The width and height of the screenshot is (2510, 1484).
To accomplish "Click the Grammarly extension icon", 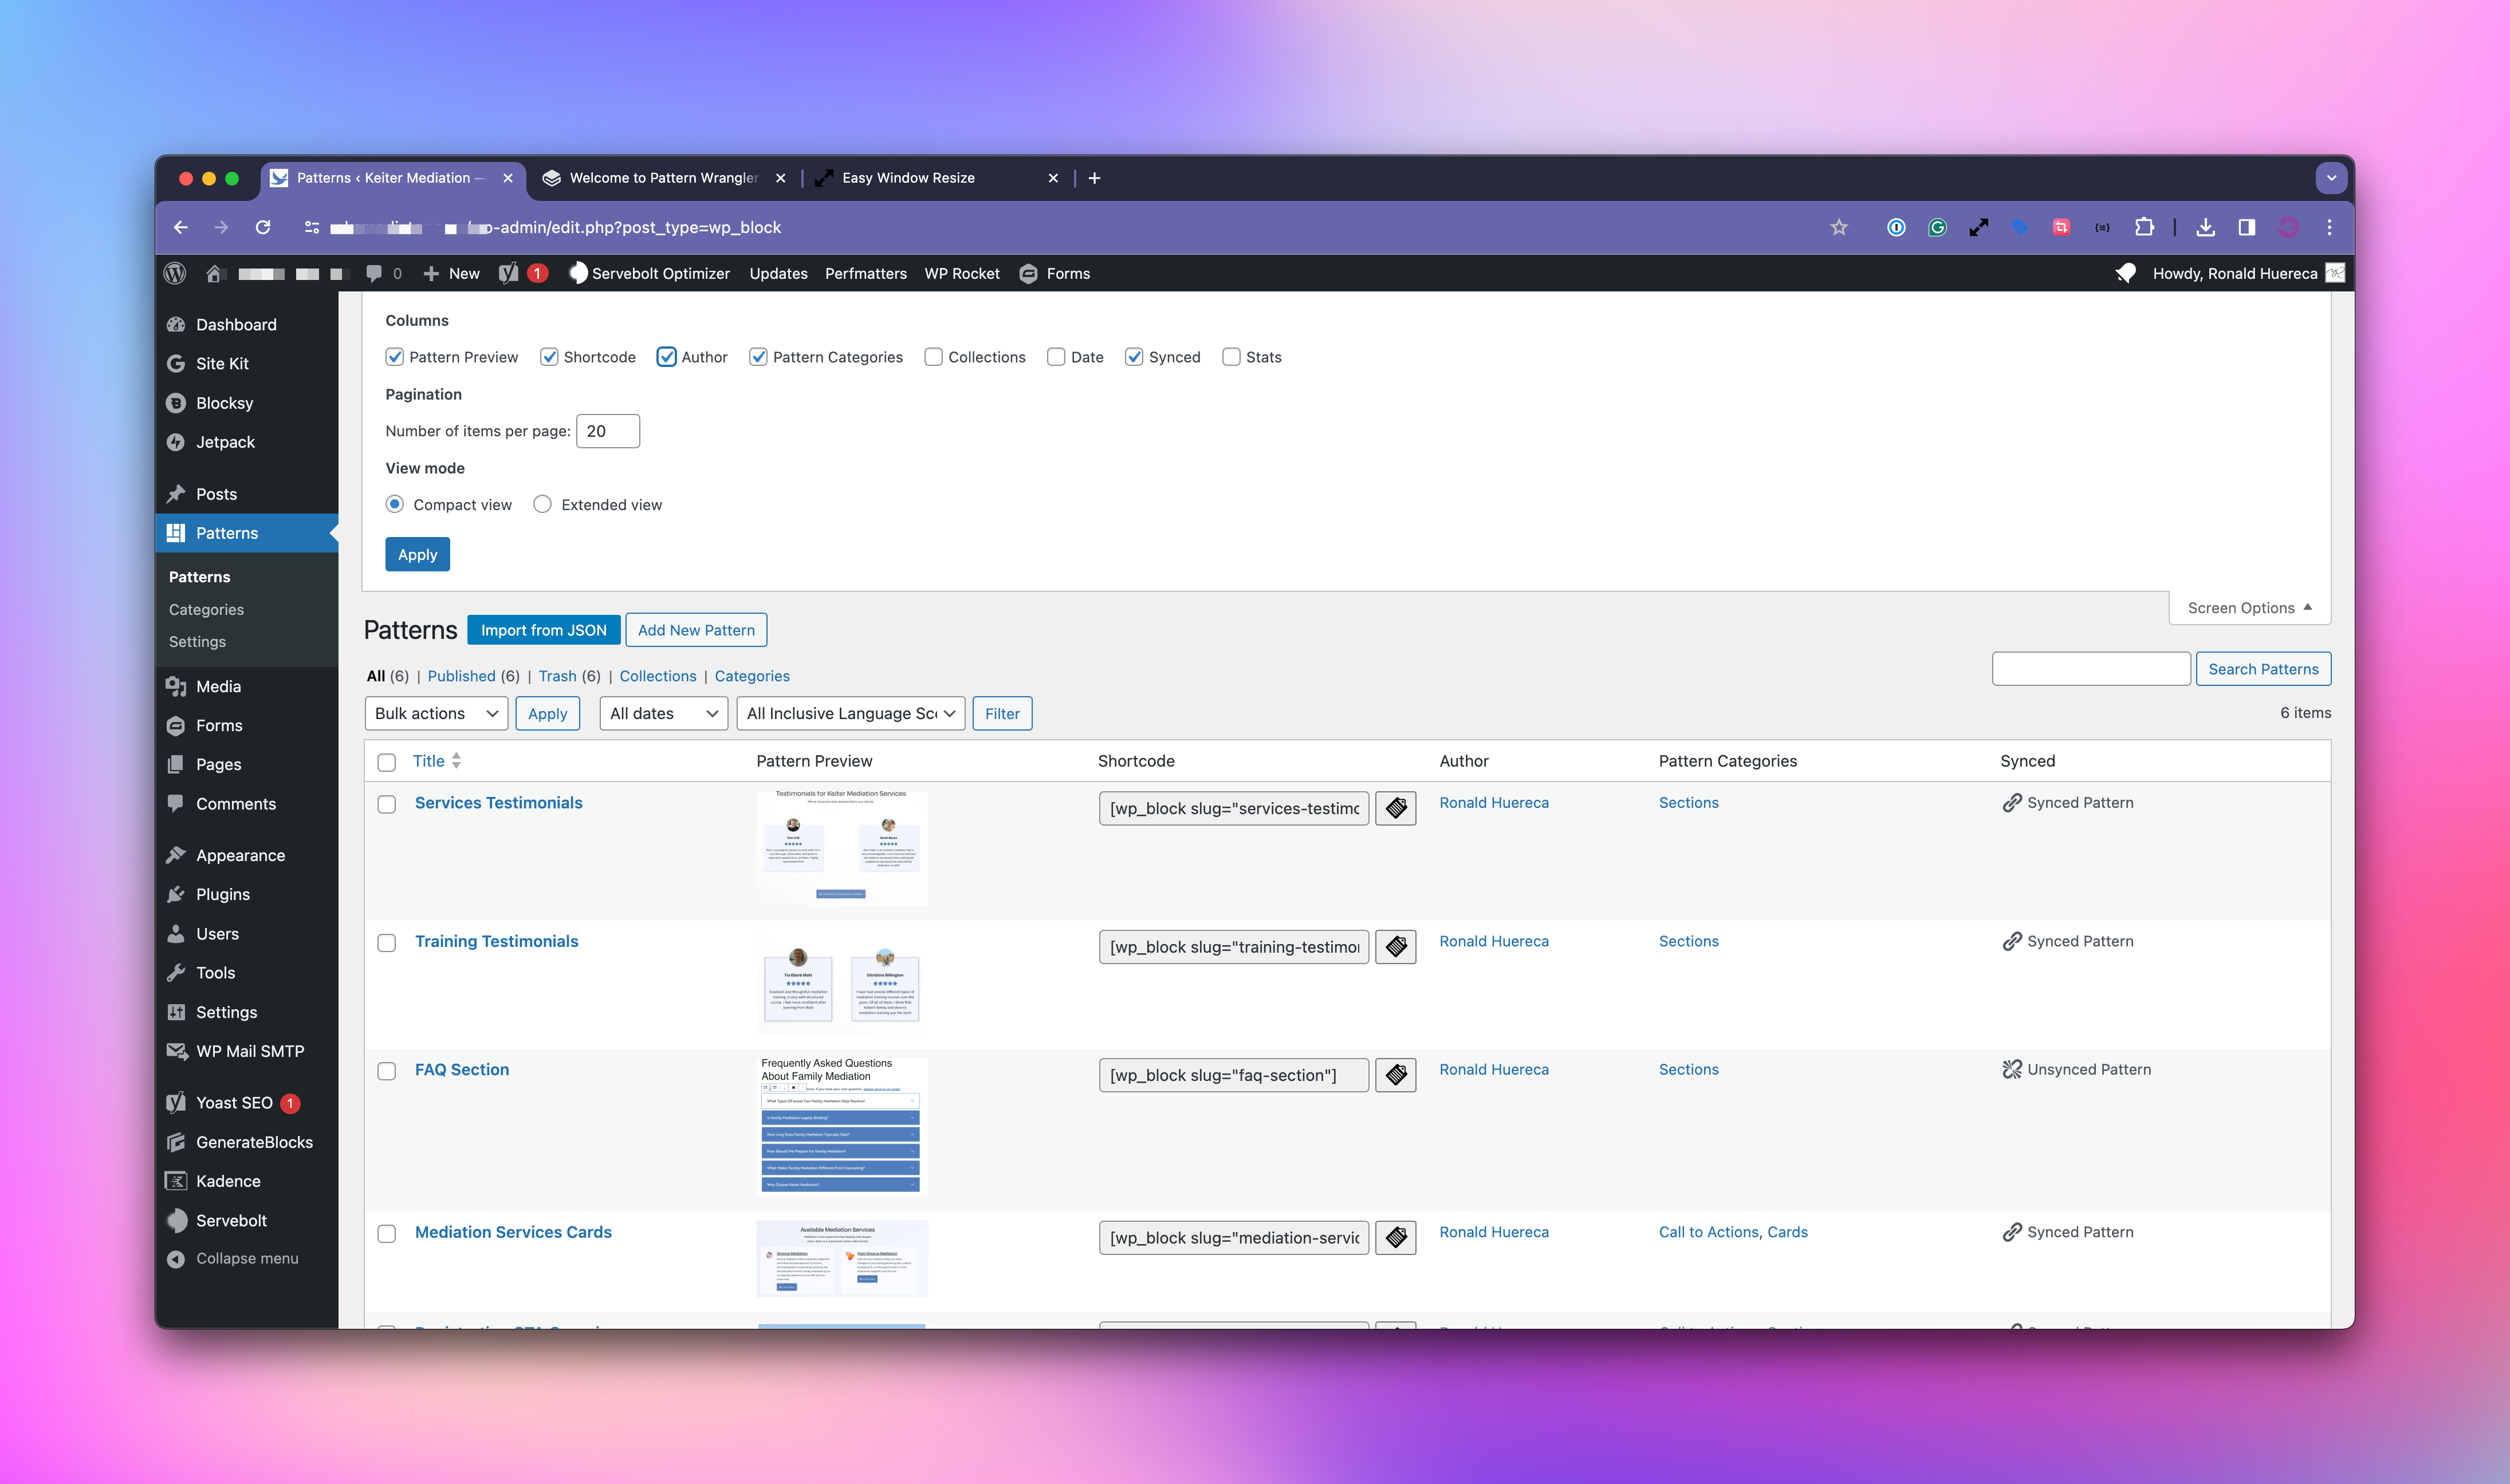I will pyautogui.click(x=1937, y=227).
